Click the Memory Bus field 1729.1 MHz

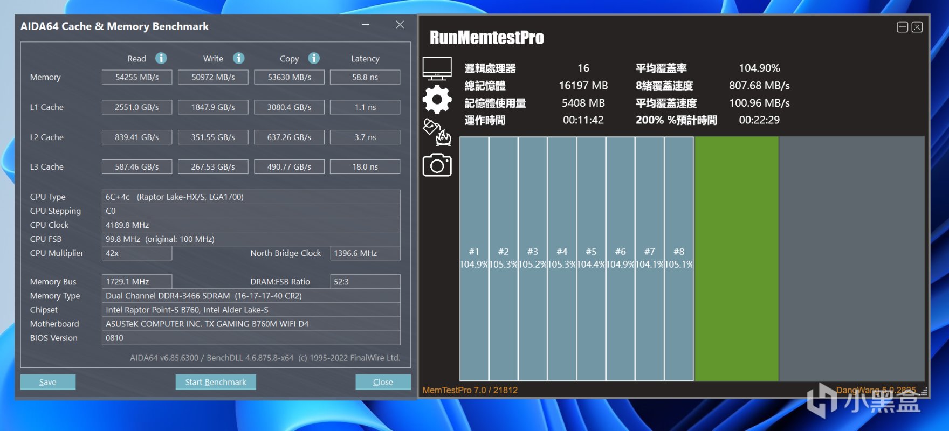pyautogui.click(x=137, y=282)
